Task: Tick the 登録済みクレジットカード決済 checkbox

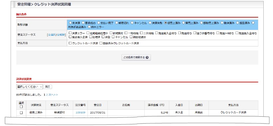Action: tap(101, 43)
